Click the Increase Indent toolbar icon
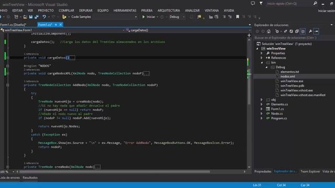 point(216,17)
